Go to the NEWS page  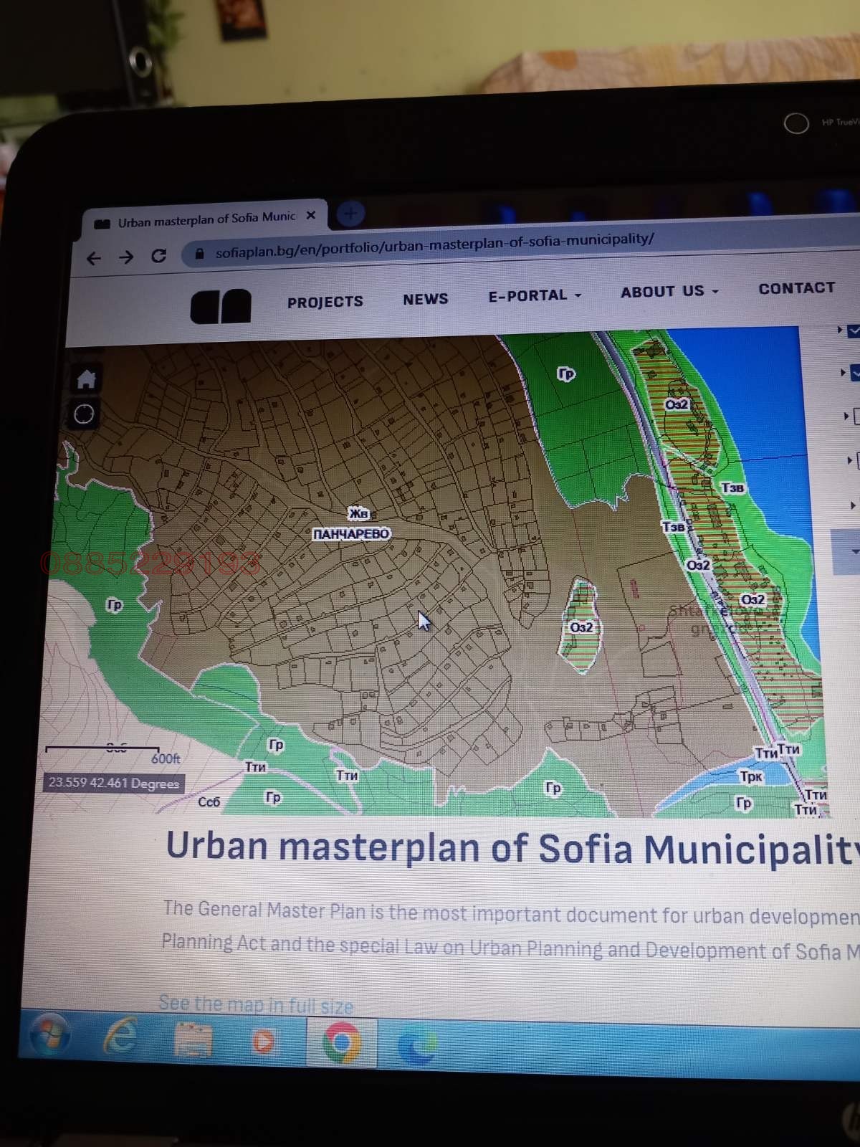point(425,299)
